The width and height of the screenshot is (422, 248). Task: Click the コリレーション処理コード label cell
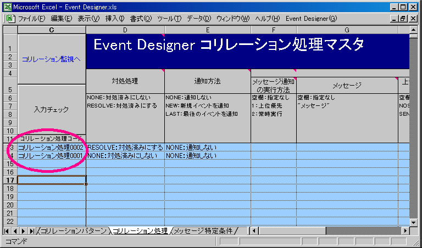coord(52,139)
